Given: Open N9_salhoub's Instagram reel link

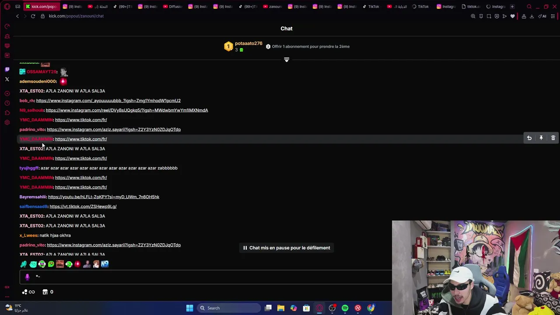Looking at the screenshot, I should click(127, 110).
